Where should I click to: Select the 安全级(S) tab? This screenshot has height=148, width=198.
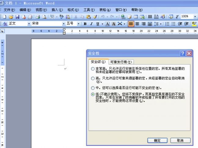point(98,62)
